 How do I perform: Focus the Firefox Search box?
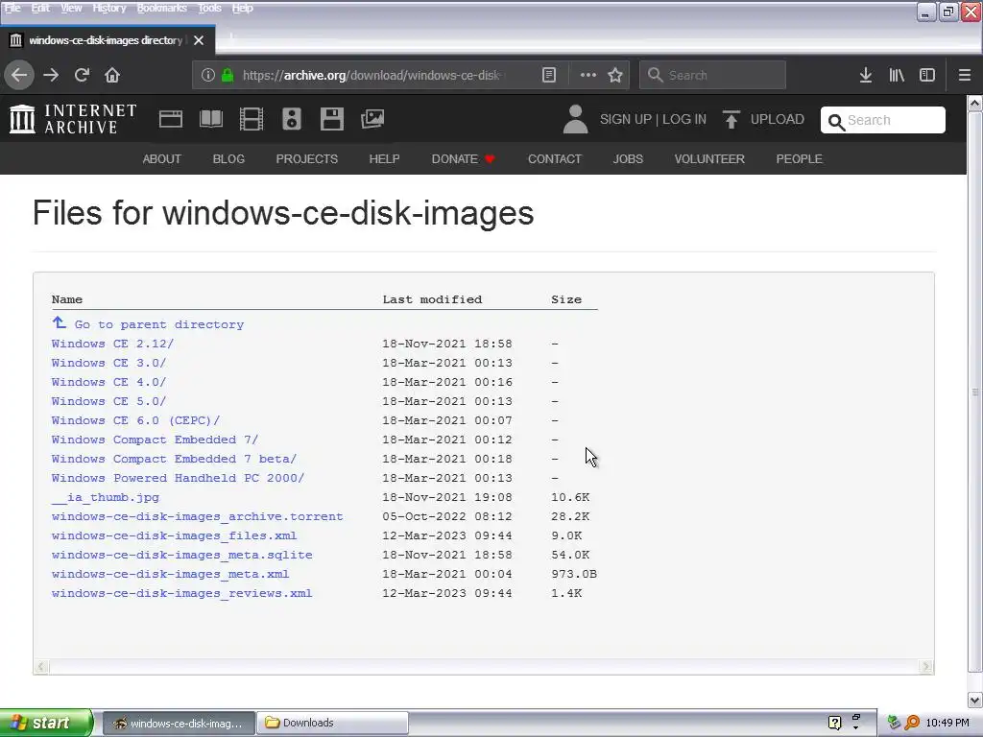713,75
